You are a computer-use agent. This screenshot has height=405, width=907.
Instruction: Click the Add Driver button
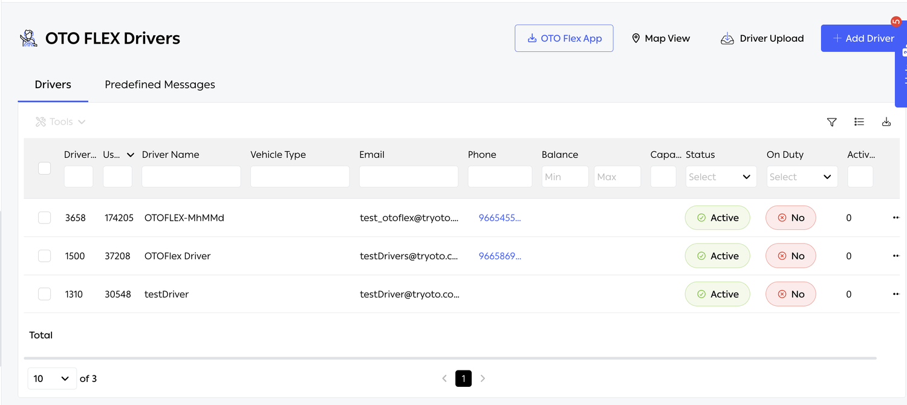click(x=863, y=38)
